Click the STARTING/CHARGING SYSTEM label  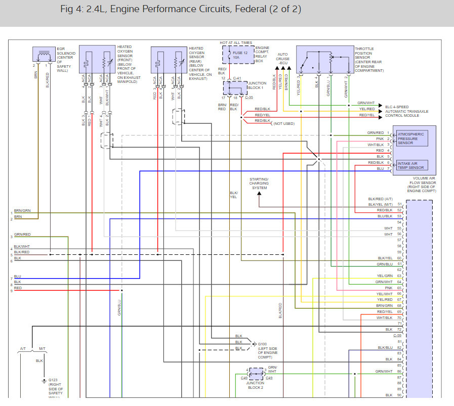(x=259, y=184)
